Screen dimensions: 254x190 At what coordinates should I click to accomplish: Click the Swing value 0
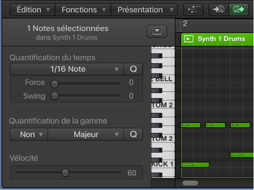pos(131,96)
